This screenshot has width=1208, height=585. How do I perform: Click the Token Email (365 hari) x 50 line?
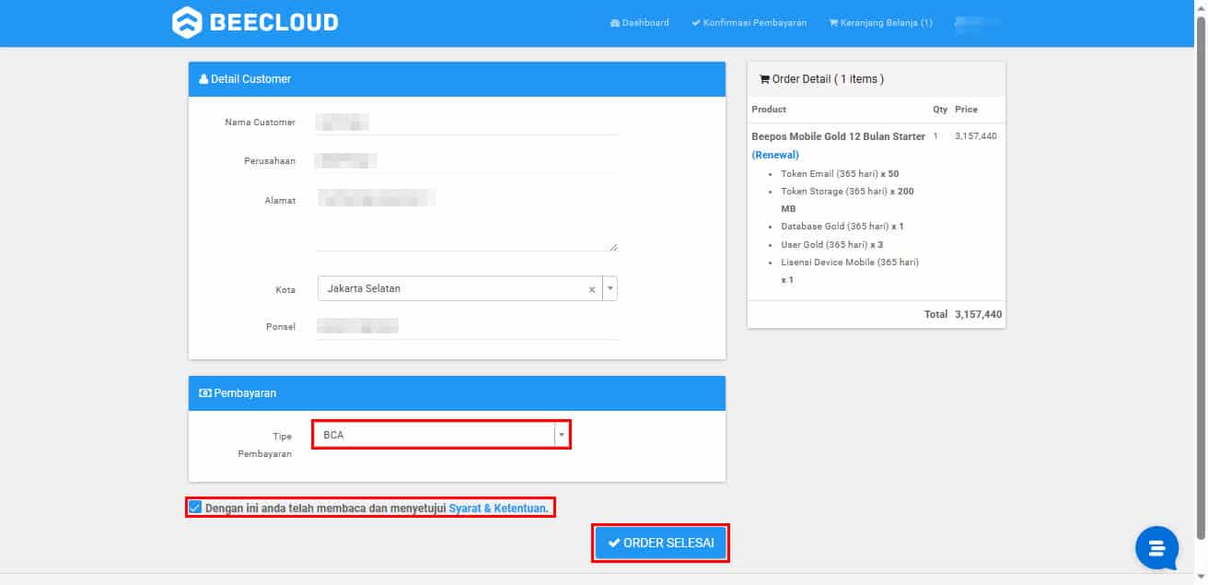tap(840, 173)
